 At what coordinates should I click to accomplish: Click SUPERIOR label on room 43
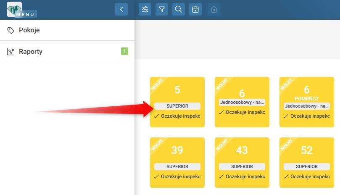pyautogui.click(x=242, y=166)
